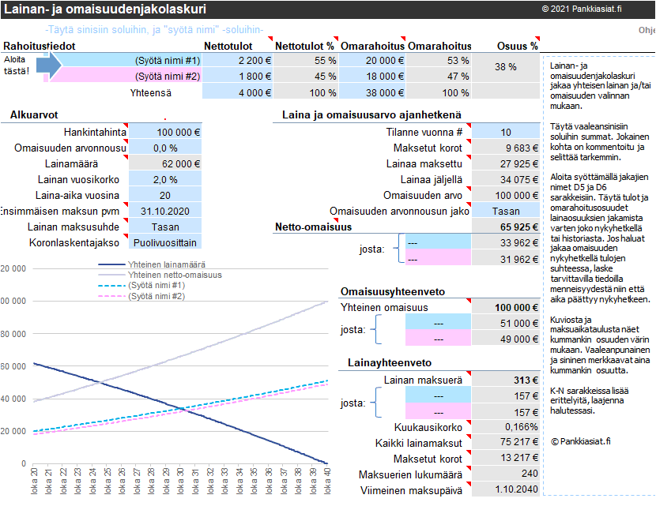The width and height of the screenshot is (656, 506).
Task: Select the Laina-aika vuosina cell
Action: tap(165, 195)
